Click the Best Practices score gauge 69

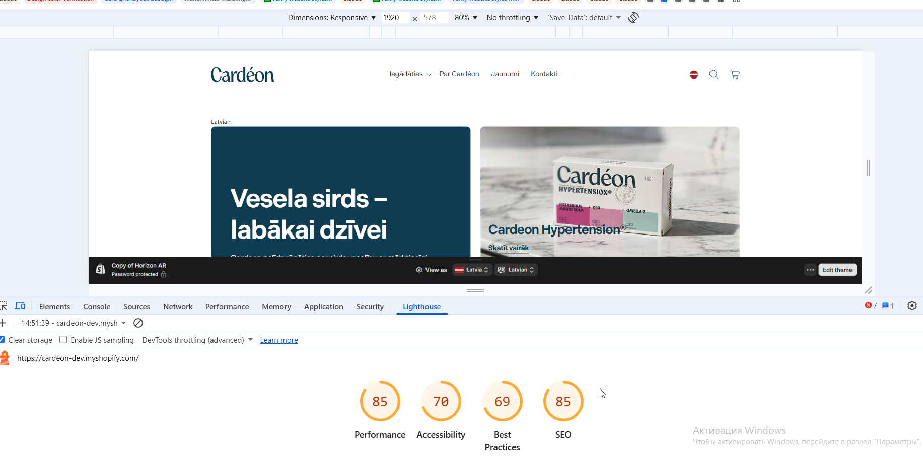[503, 401]
